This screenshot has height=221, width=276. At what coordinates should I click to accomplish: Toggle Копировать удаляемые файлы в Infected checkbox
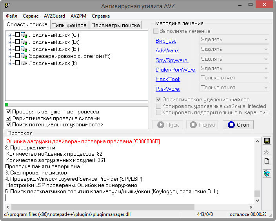(158, 106)
